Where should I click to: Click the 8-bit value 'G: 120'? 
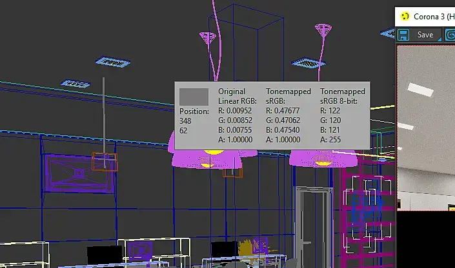[x=330, y=120]
